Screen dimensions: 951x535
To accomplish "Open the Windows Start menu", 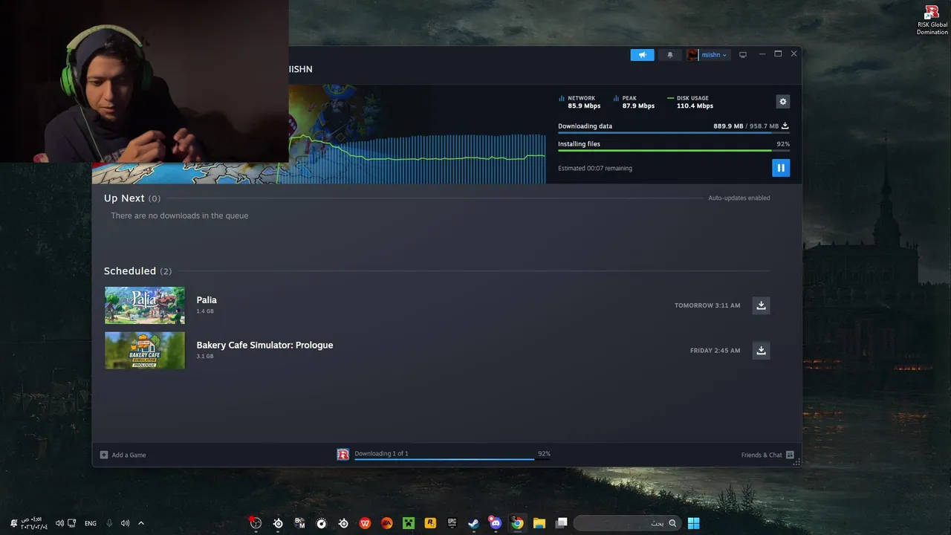I will [x=693, y=523].
